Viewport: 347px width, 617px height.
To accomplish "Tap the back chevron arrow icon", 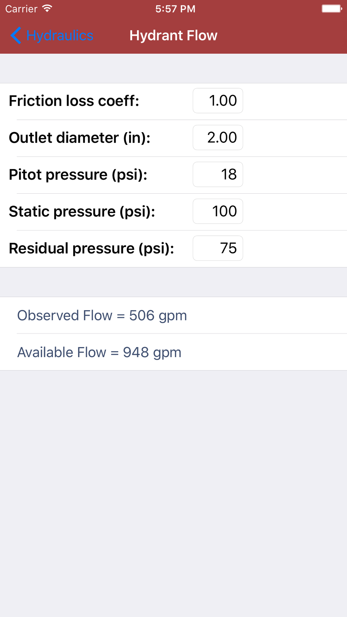I will (x=16, y=35).
